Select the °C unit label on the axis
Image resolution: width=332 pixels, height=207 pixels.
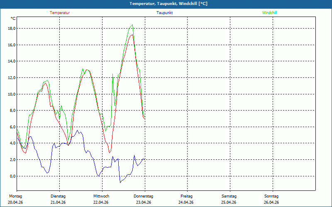pos(13,19)
